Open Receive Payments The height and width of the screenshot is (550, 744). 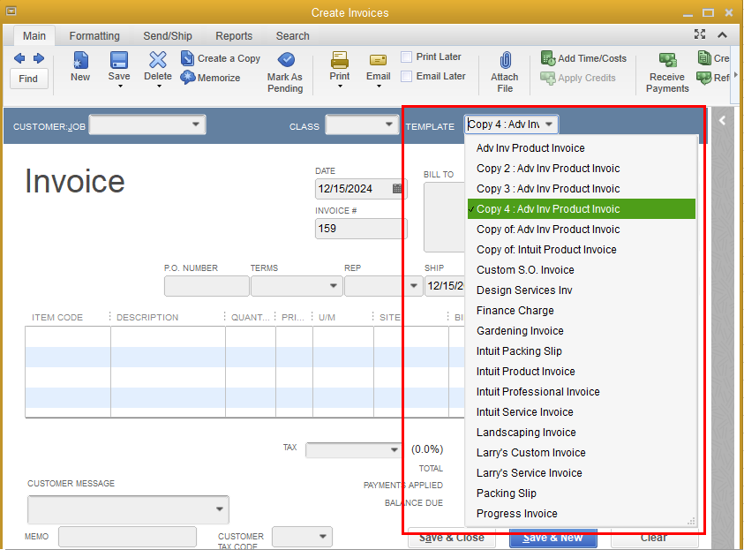click(x=667, y=61)
